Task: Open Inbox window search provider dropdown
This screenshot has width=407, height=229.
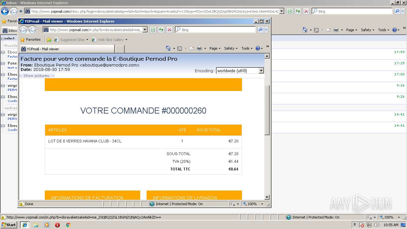Action: click(403, 11)
